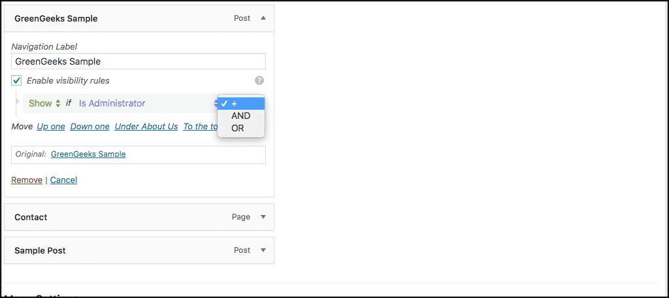
Task: Choose AND from the operator list
Action: 241,116
